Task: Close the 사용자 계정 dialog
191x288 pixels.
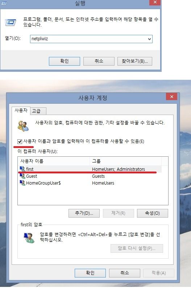Action: [x=171, y=96]
